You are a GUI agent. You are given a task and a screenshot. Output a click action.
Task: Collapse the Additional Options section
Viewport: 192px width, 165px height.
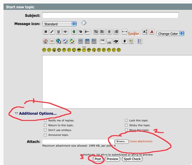pos(36,113)
